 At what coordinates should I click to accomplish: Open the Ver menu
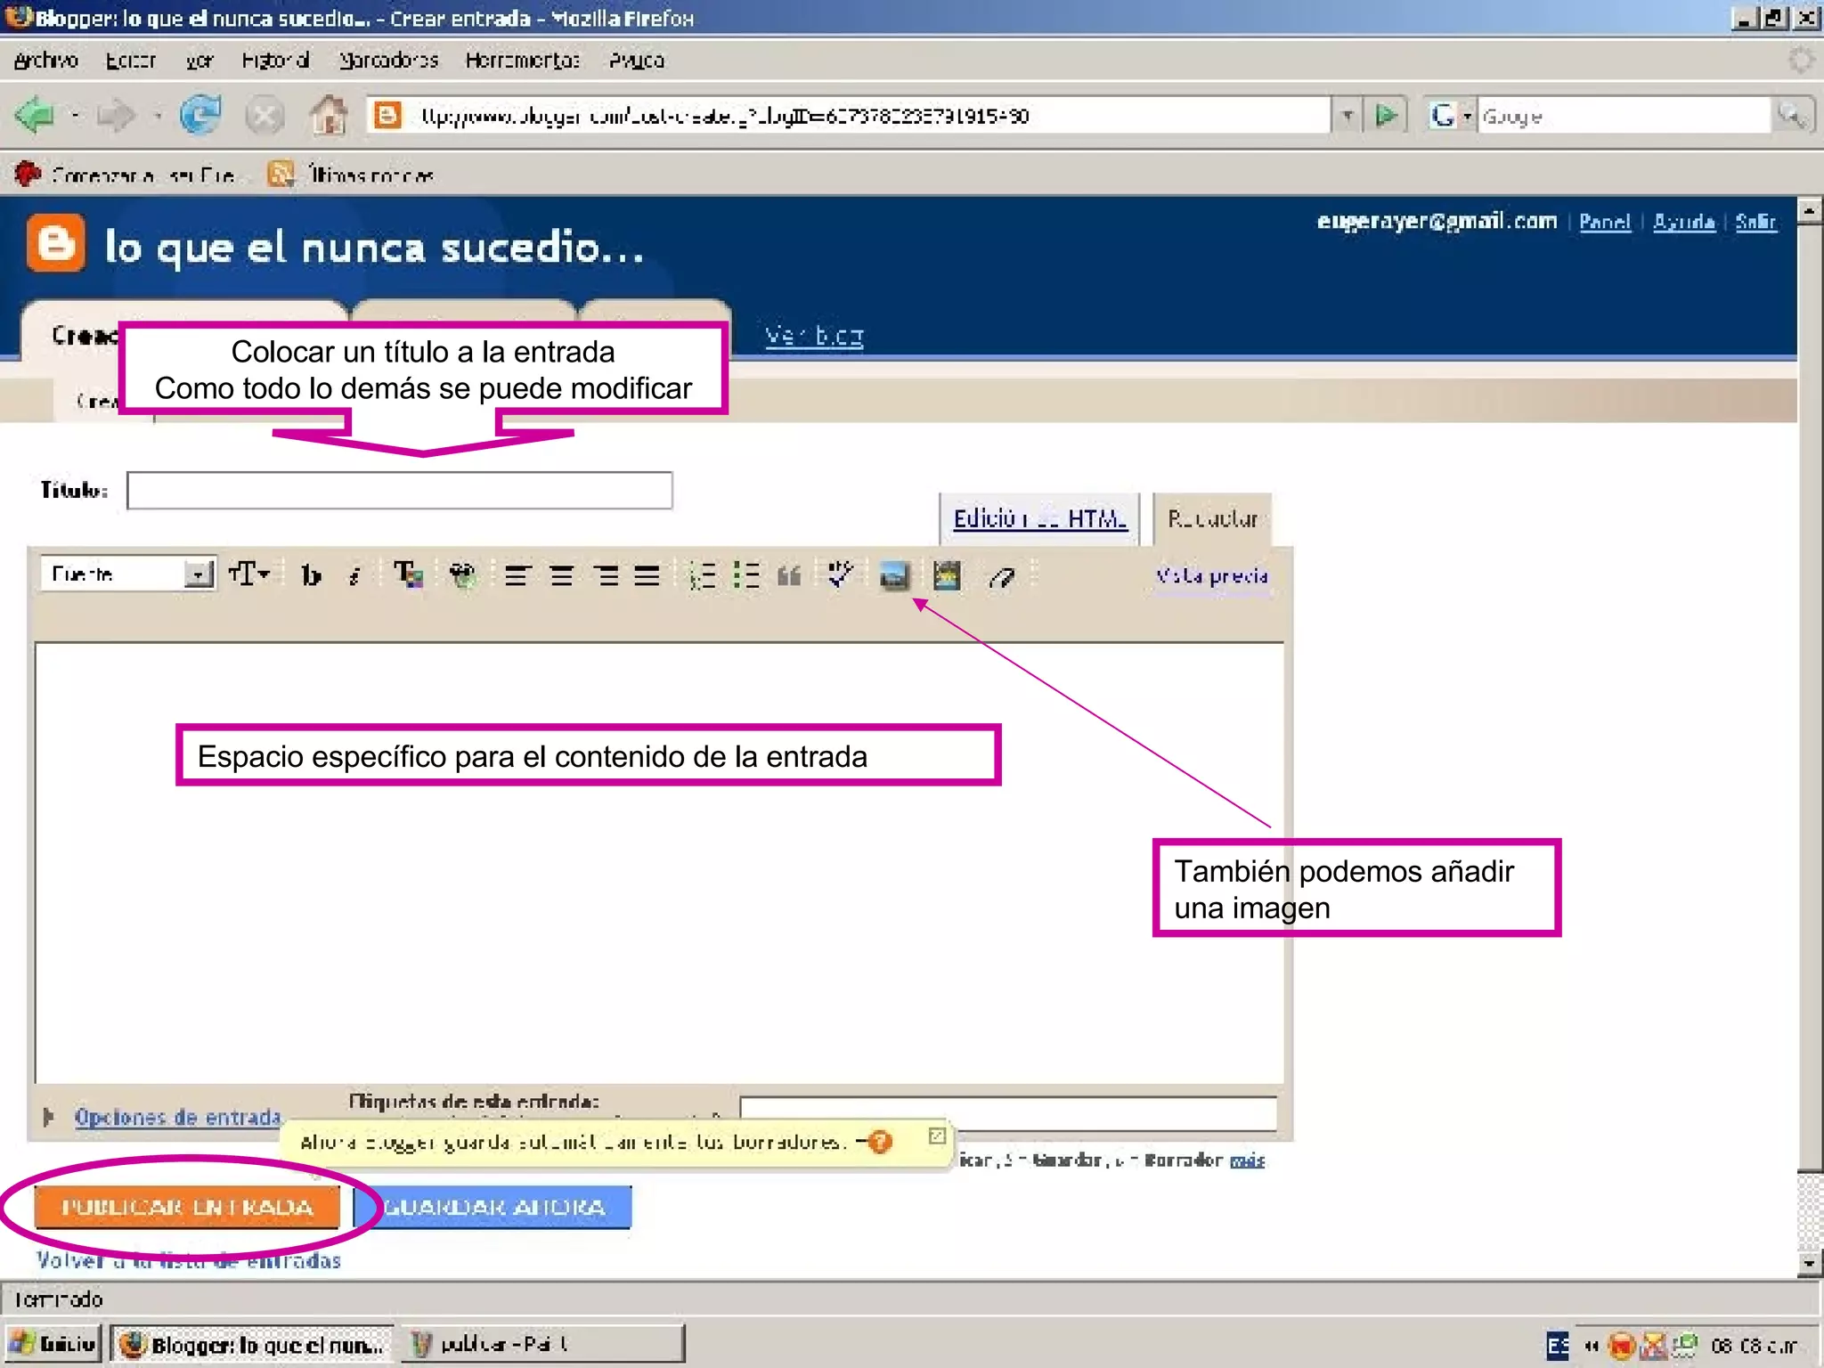pos(199,60)
